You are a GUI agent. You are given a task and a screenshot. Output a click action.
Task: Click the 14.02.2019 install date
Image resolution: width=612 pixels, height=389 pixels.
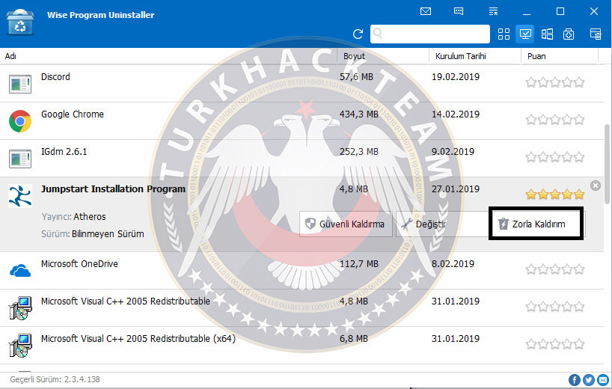coord(455,114)
